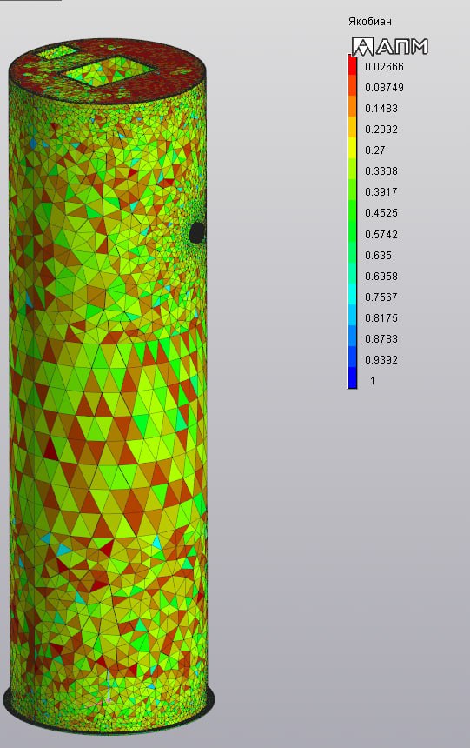Select the small rectangular cutout on top face
The width and height of the screenshot is (470, 748).
pos(57,52)
